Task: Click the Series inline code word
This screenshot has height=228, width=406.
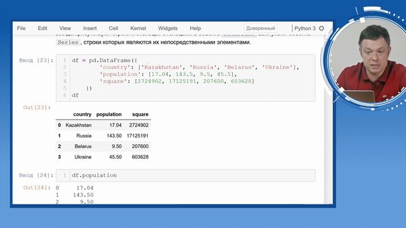Action: [x=68, y=42]
